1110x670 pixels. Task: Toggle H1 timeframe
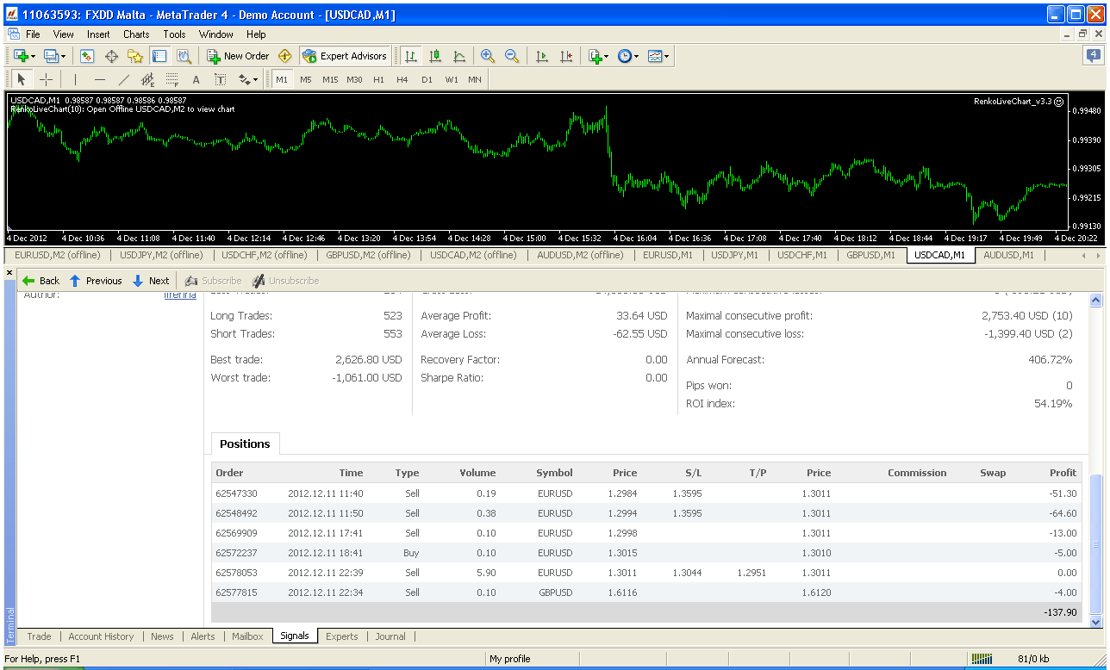378,79
